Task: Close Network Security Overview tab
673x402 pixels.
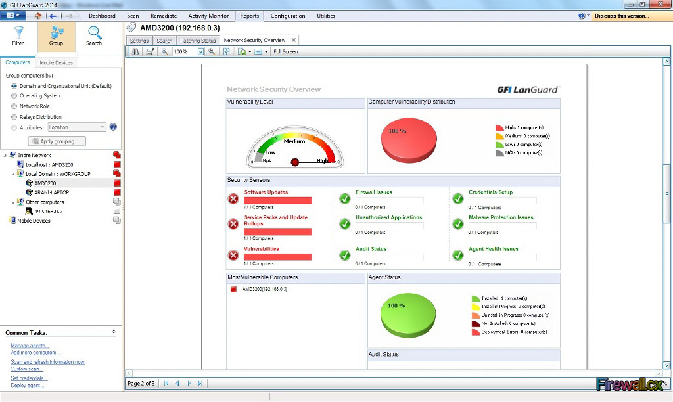Action: 294,40
